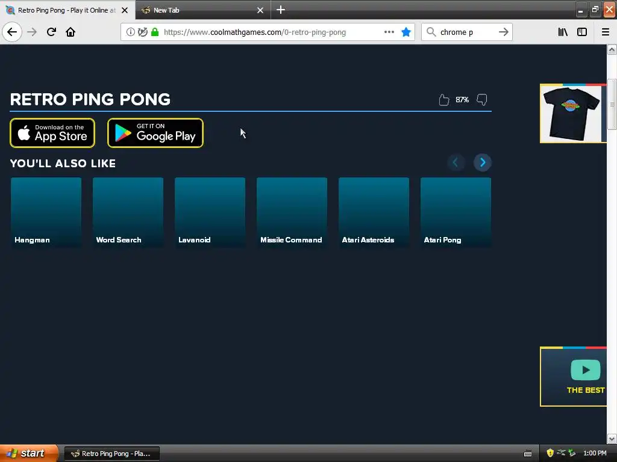Click the security shield tray icon
This screenshot has width=617, height=462.
click(550, 454)
